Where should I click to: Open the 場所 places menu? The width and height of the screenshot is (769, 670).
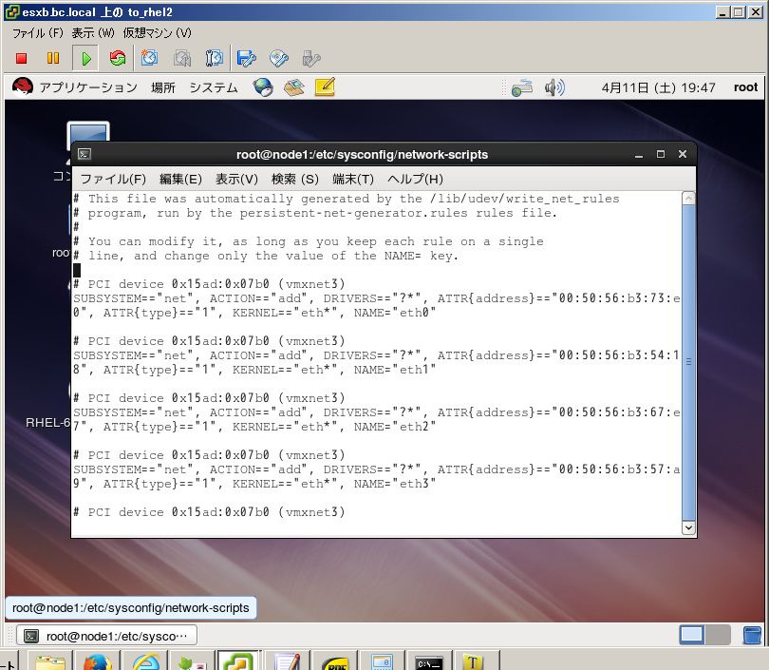[163, 87]
